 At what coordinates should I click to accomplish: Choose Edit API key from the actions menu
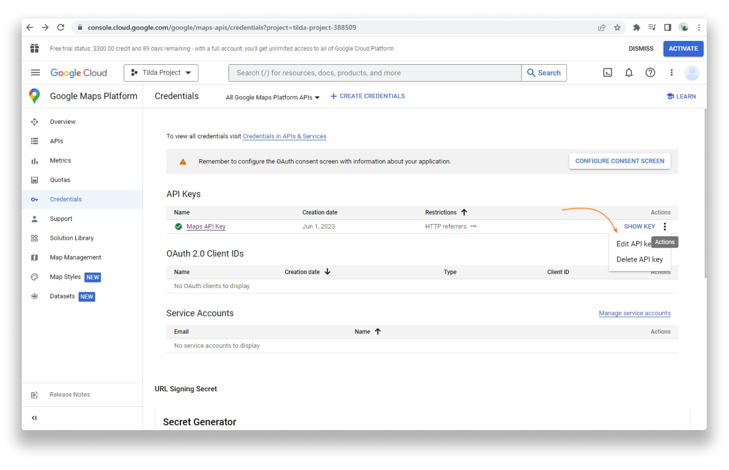pos(634,244)
